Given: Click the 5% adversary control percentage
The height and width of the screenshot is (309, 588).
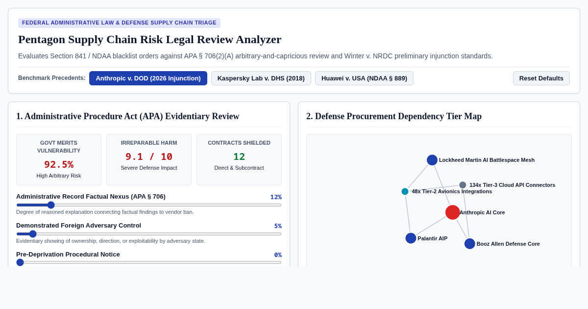Looking at the screenshot, I should coord(278,226).
